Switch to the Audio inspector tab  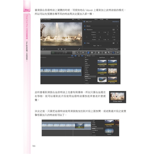pos(102,19)
